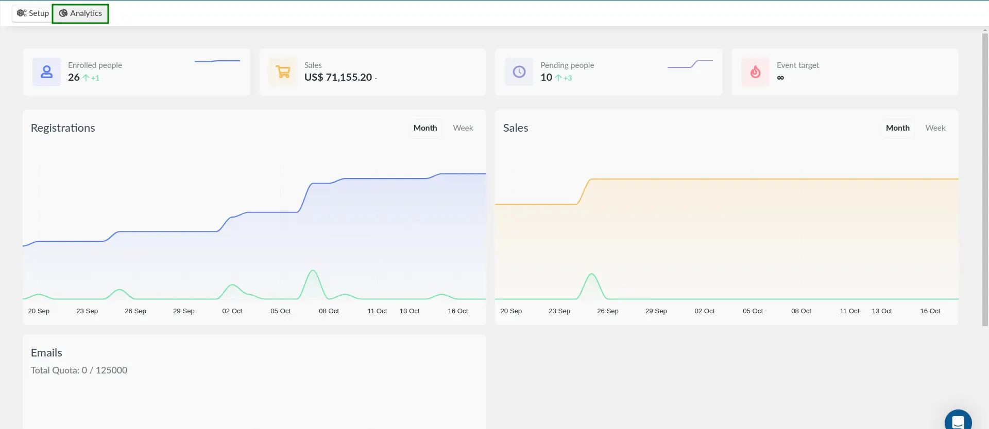
Task: Click the 11 Oct label on Sales chart
Action: pyautogui.click(x=849, y=311)
